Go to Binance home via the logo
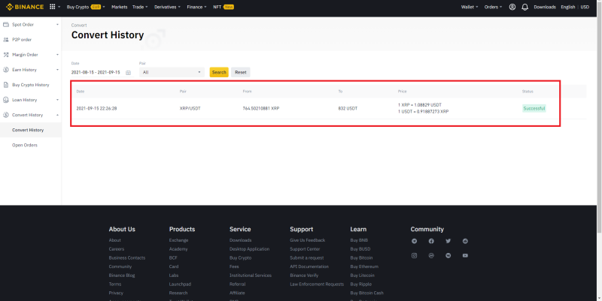The width and height of the screenshot is (602, 301). pyautogui.click(x=25, y=7)
